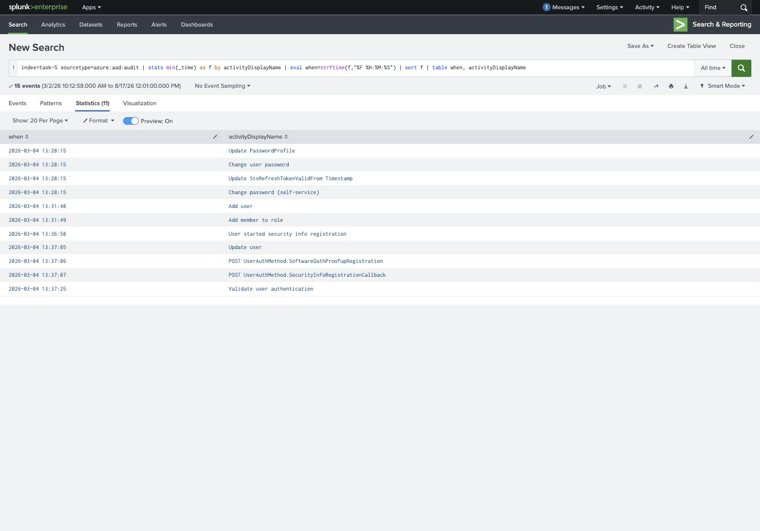Click User started security info registration

(288, 234)
